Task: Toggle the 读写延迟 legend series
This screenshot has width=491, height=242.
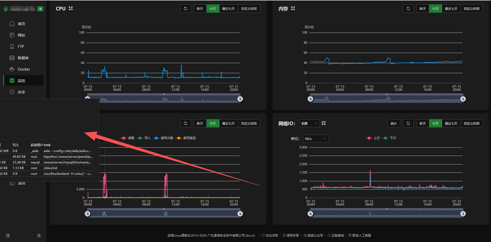Action: [x=186, y=138]
